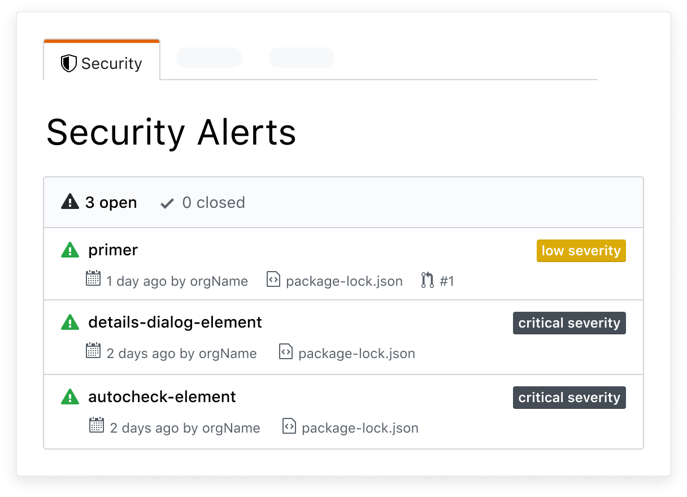Click the 0 closed filter
687x497 pixels.
[201, 202]
